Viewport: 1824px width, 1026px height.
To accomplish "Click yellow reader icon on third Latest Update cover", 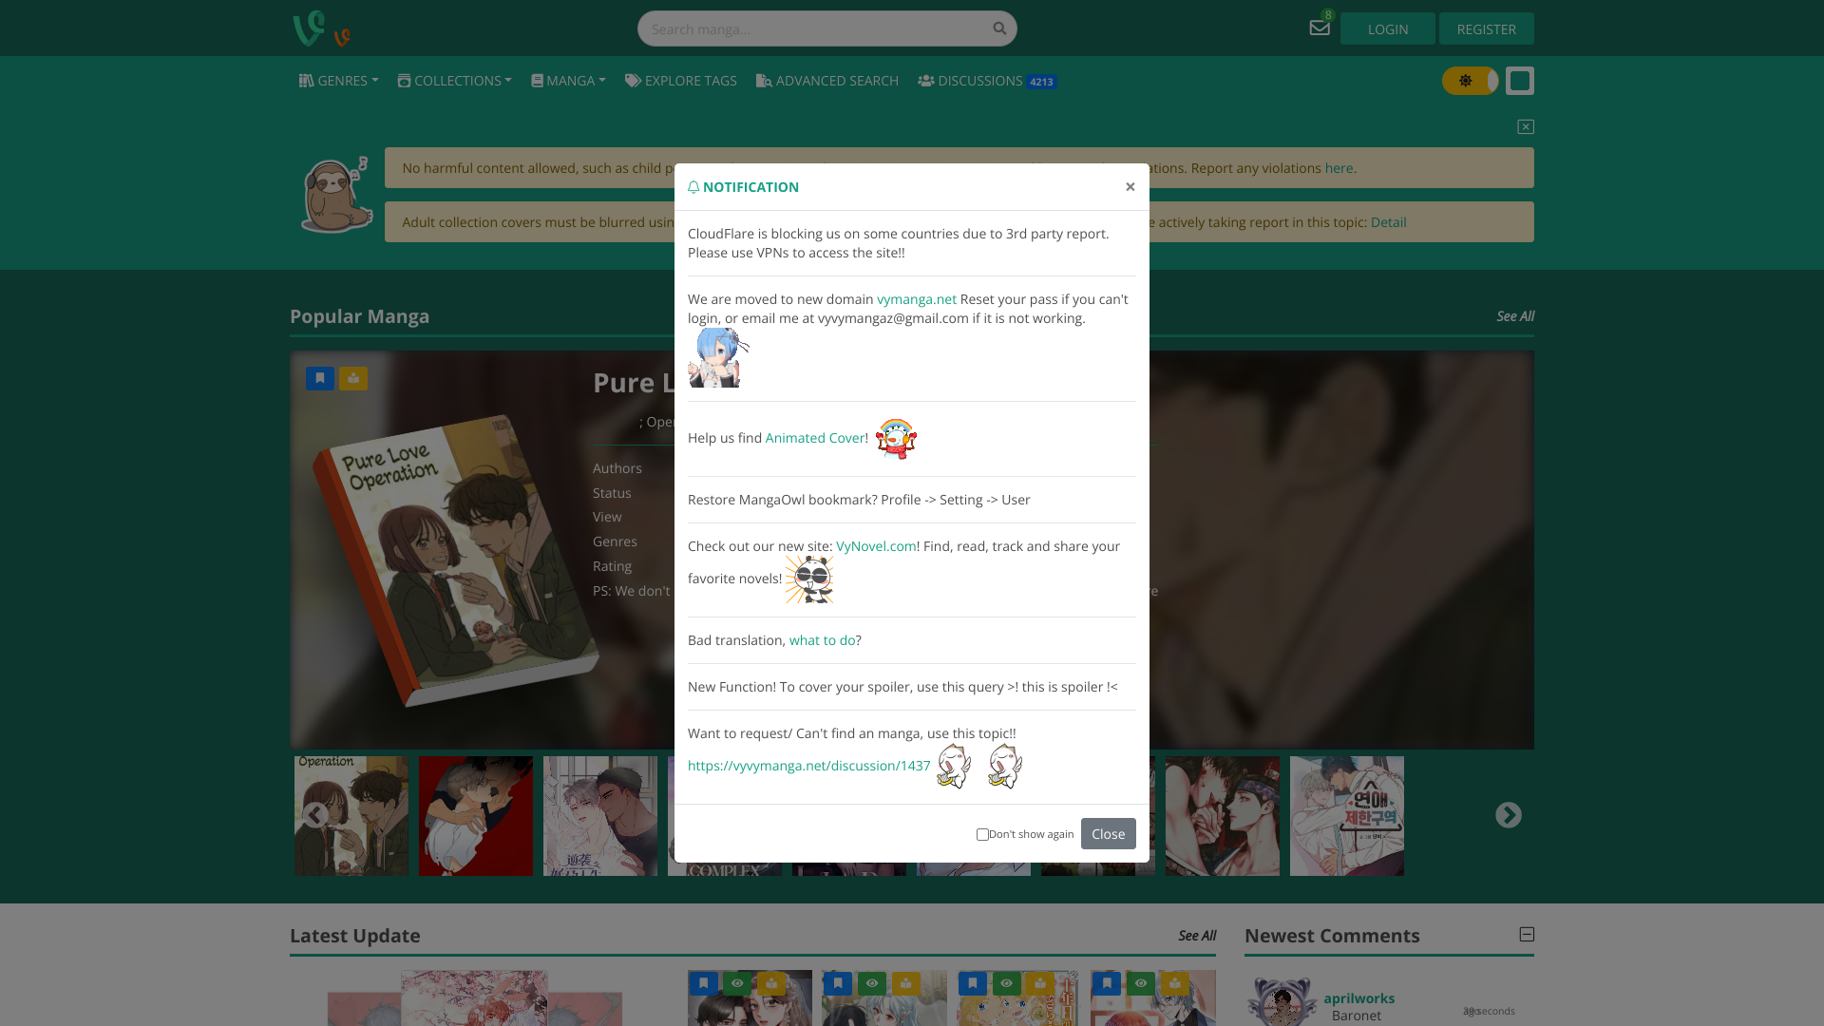I will [x=1040, y=983].
